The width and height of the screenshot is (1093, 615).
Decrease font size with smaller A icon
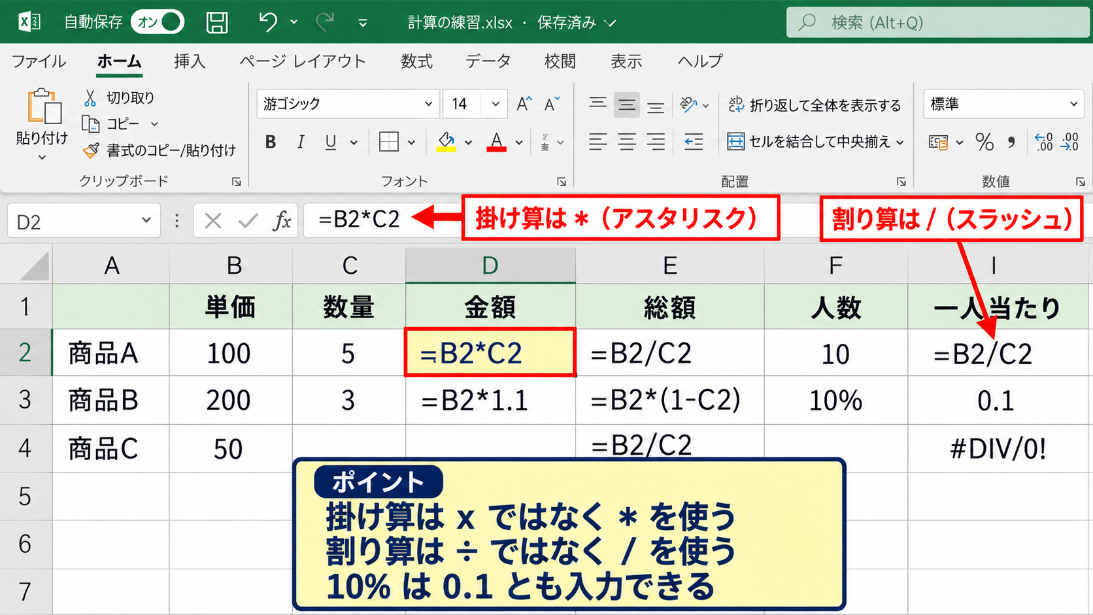pyautogui.click(x=552, y=104)
